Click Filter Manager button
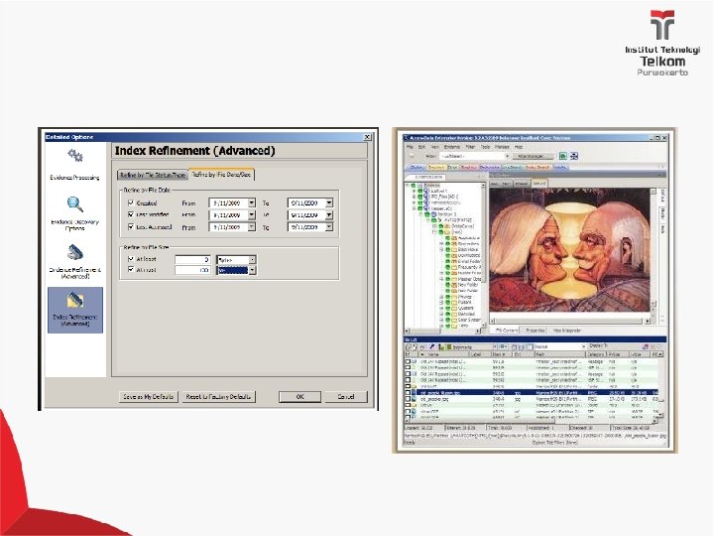The height and width of the screenshot is (536, 714). tap(534, 156)
